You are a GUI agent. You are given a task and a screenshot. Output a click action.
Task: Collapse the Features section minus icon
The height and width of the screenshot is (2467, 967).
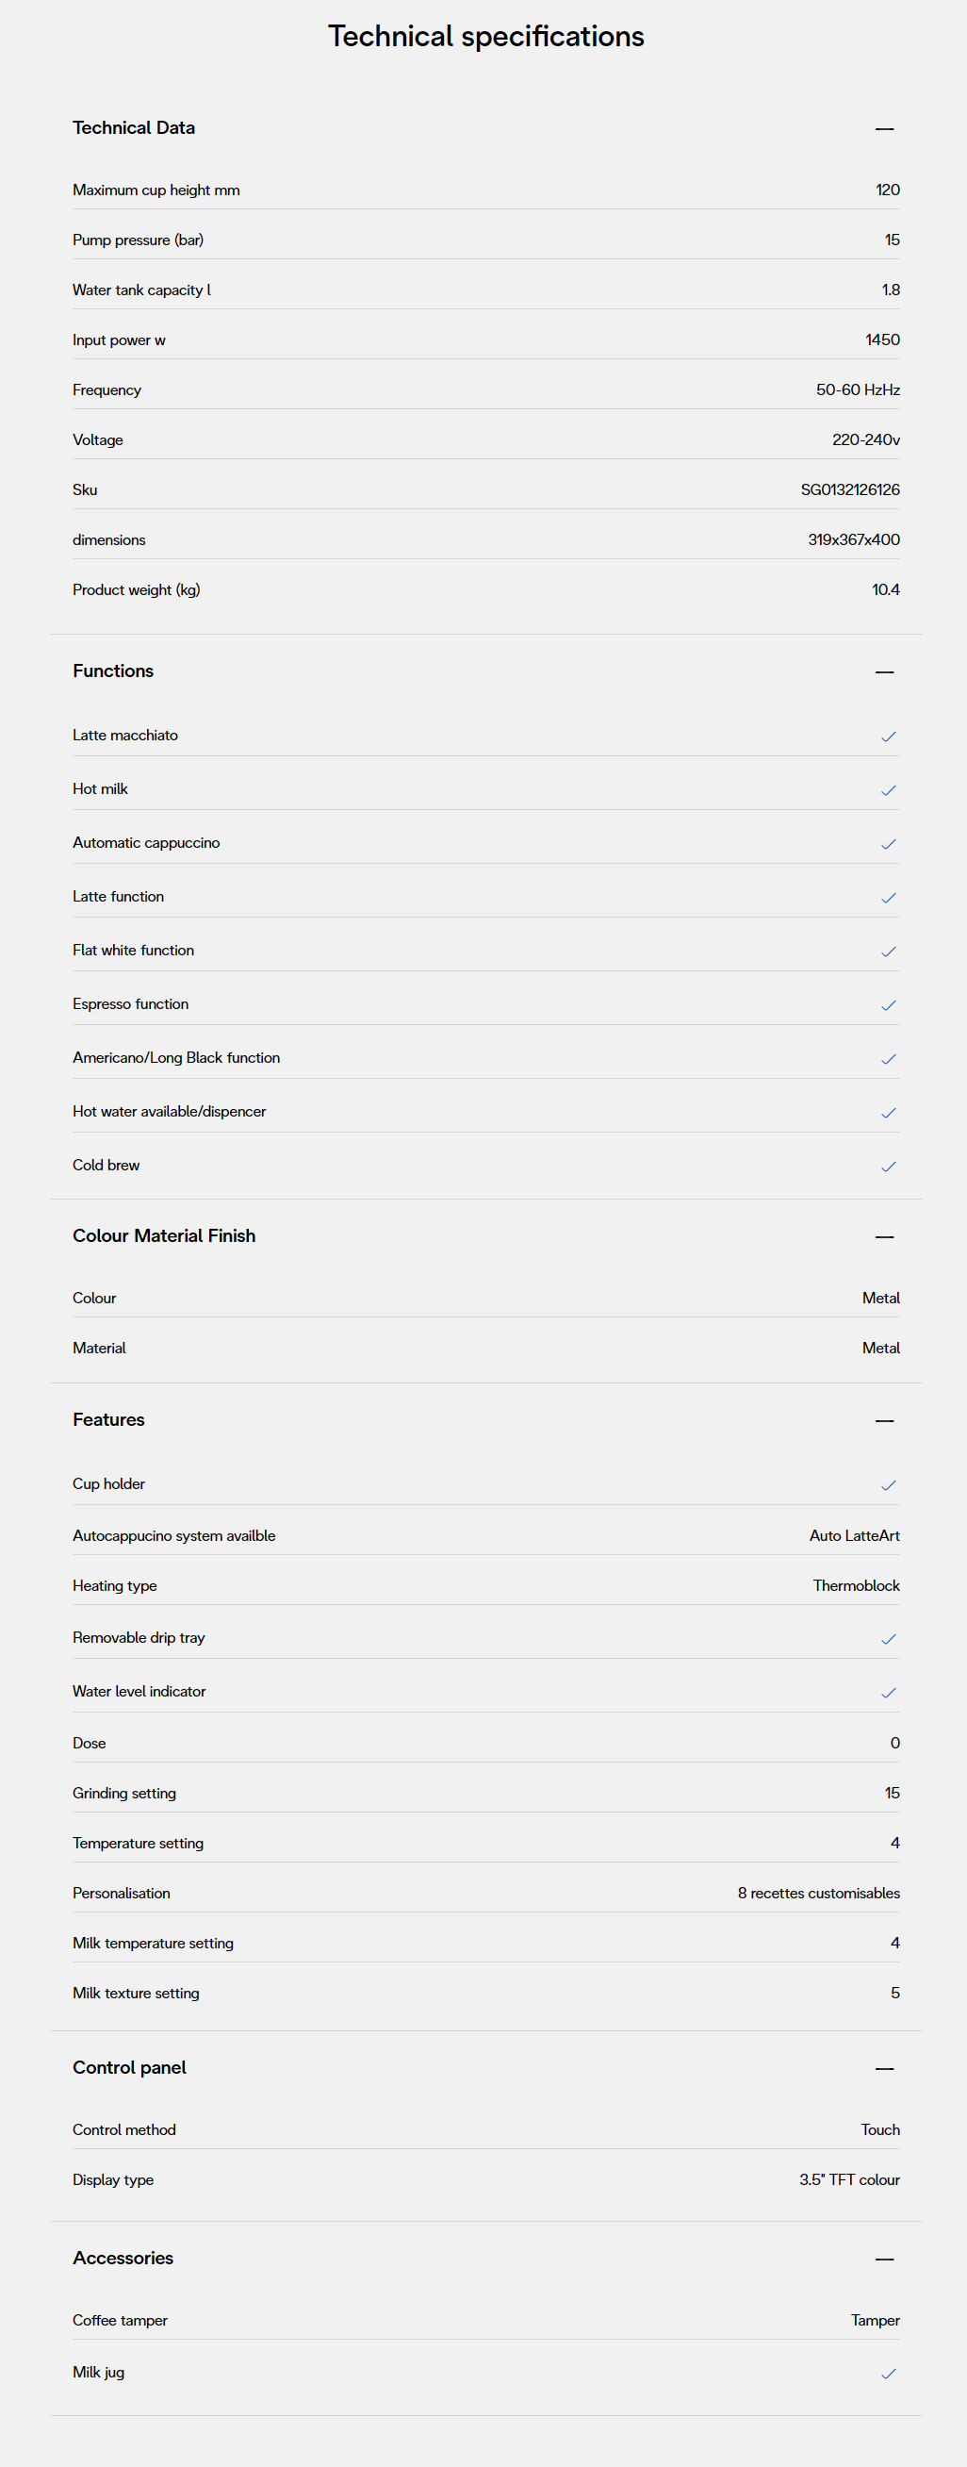[x=884, y=1420]
